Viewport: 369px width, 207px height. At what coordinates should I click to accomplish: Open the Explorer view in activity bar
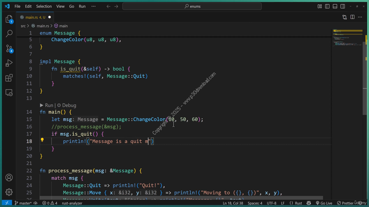[9, 19]
